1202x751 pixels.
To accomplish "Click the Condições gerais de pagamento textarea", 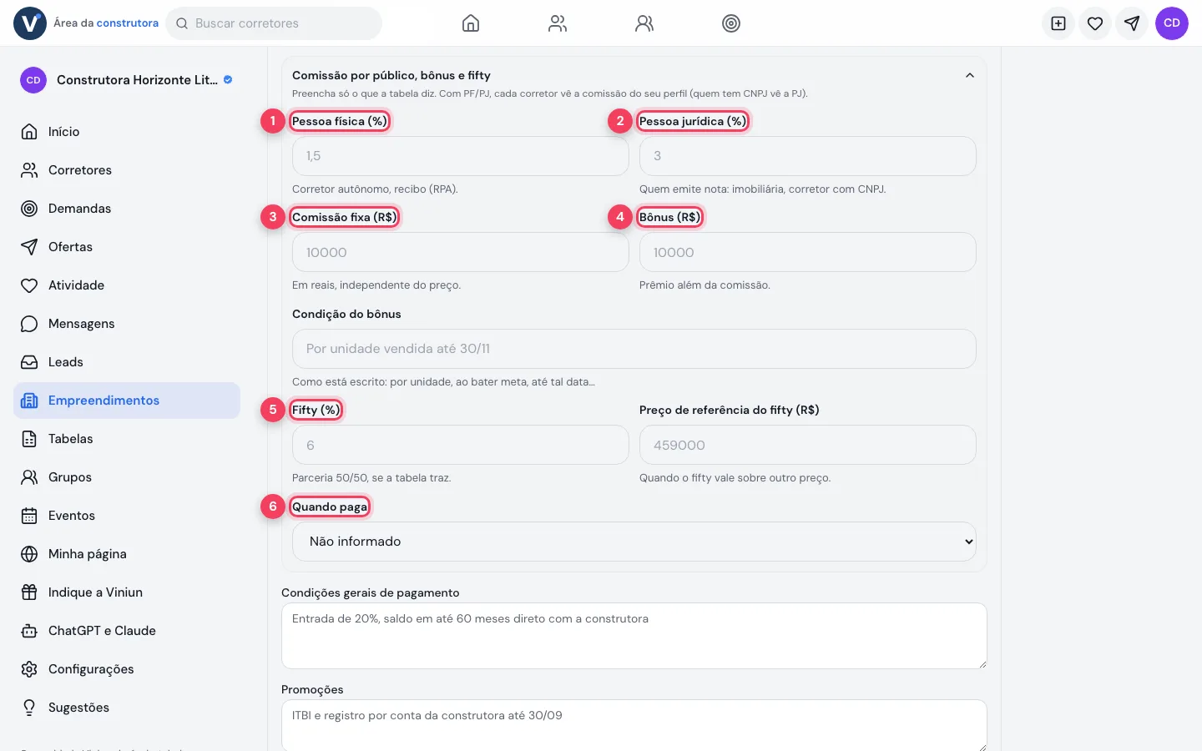I will tap(634, 636).
